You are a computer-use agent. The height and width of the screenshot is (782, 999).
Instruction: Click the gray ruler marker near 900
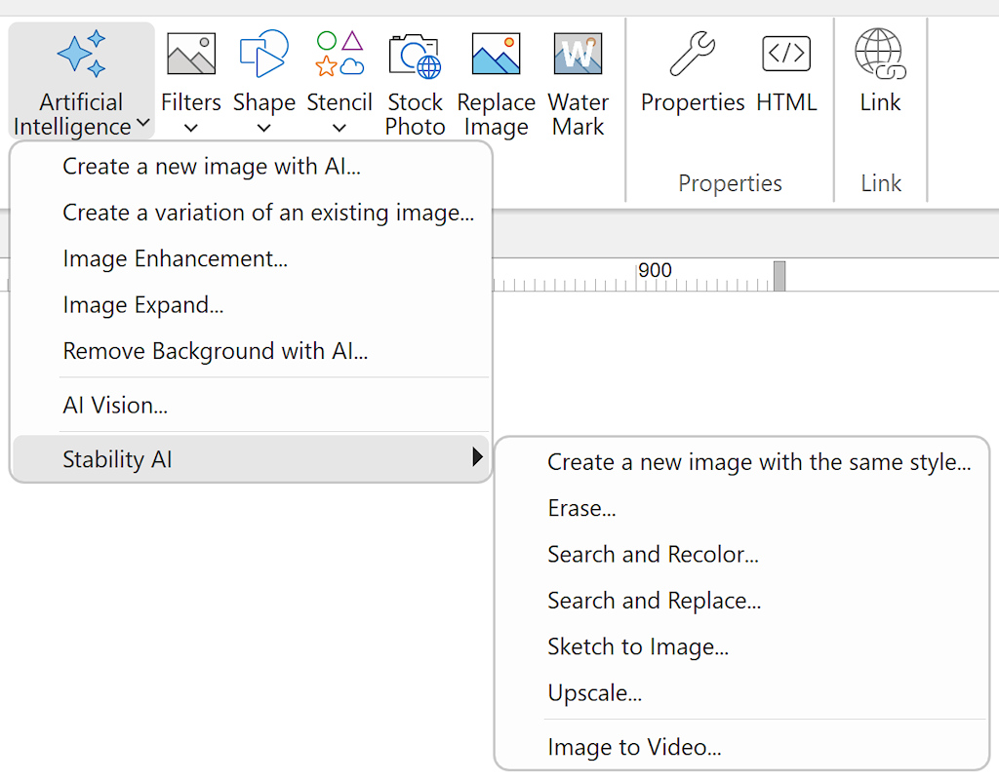point(779,276)
